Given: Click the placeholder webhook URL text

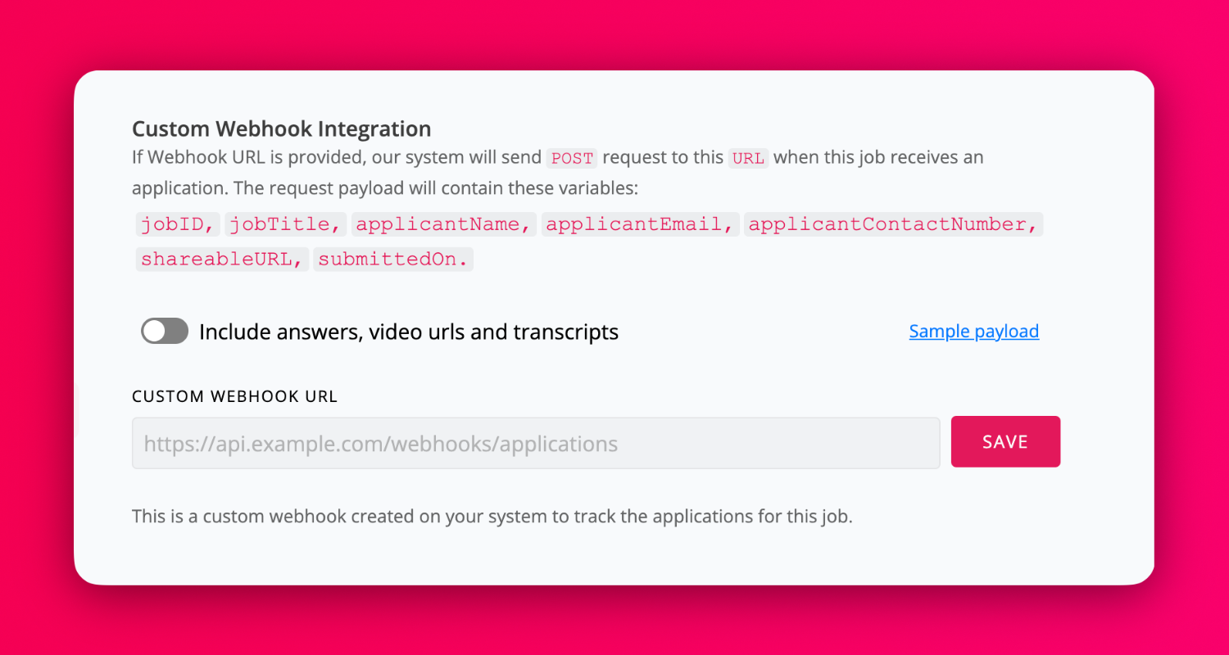Looking at the screenshot, I should point(380,442).
